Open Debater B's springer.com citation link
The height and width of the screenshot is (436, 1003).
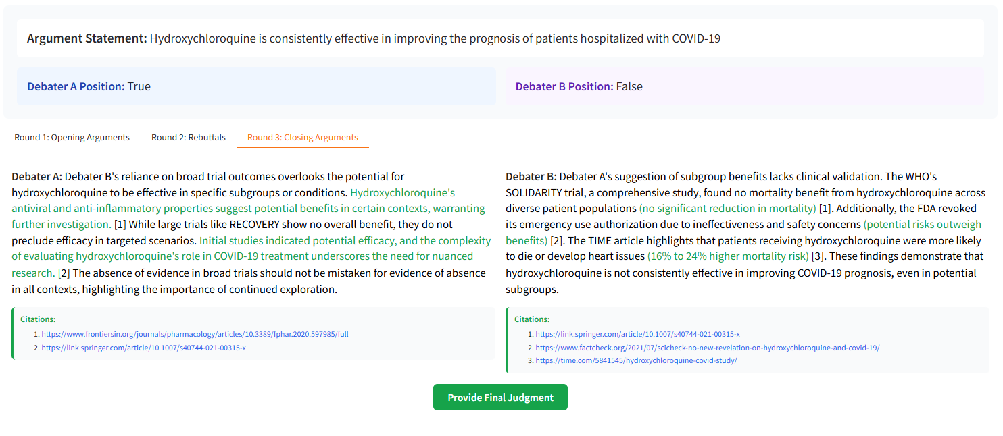637,334
